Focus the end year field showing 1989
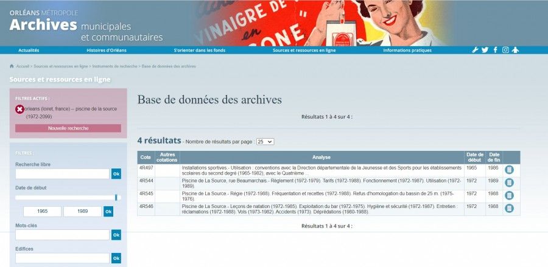 (82, 212)
